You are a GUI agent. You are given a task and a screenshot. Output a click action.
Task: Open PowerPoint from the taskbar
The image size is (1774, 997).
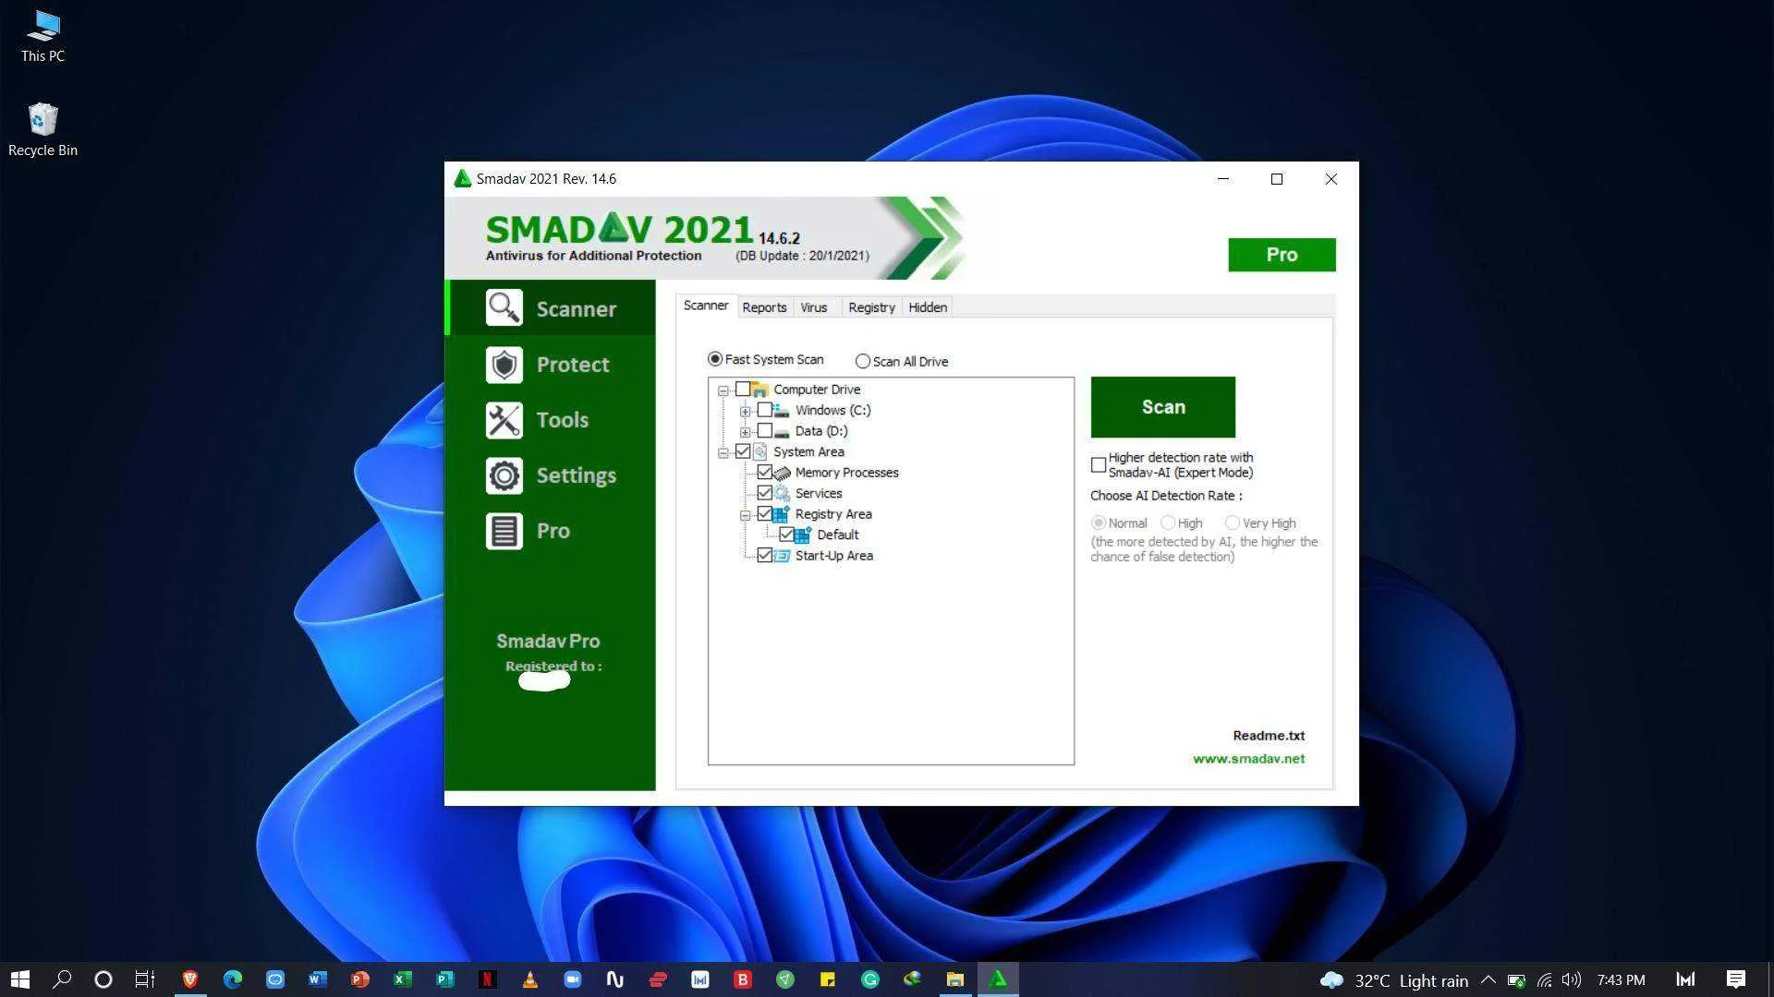[359, 979]
